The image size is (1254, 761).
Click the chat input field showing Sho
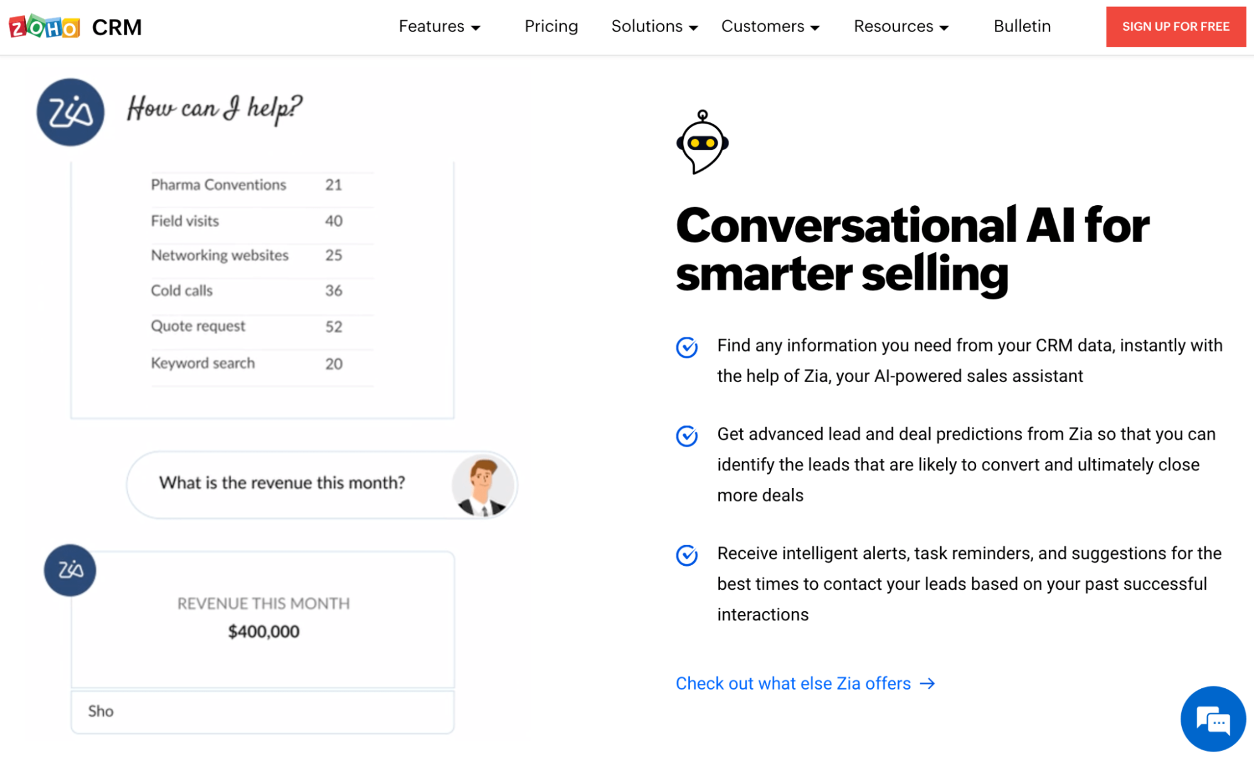click(x=262, y=712)
